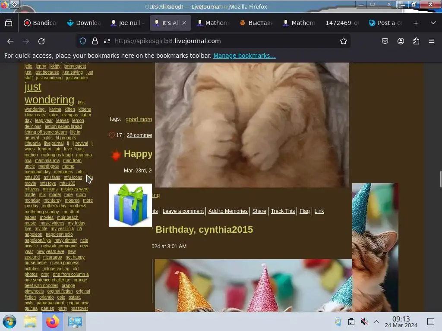Open the memorial day tag

pyautogui.click(x=38, y=172)
